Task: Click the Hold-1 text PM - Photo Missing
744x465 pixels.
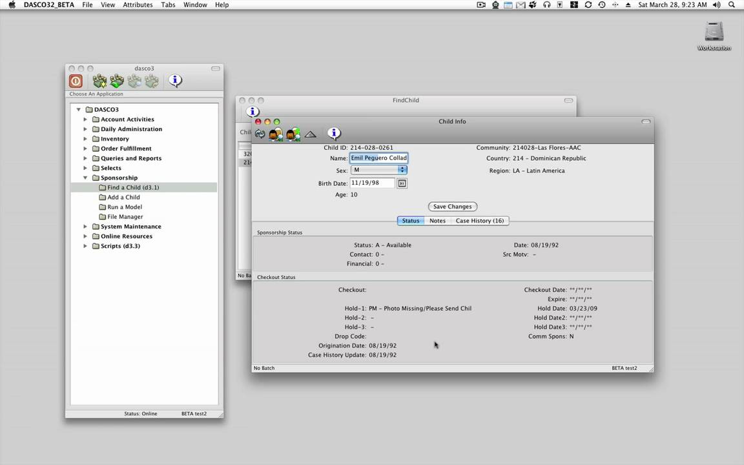Action: [x=420, y=309]
